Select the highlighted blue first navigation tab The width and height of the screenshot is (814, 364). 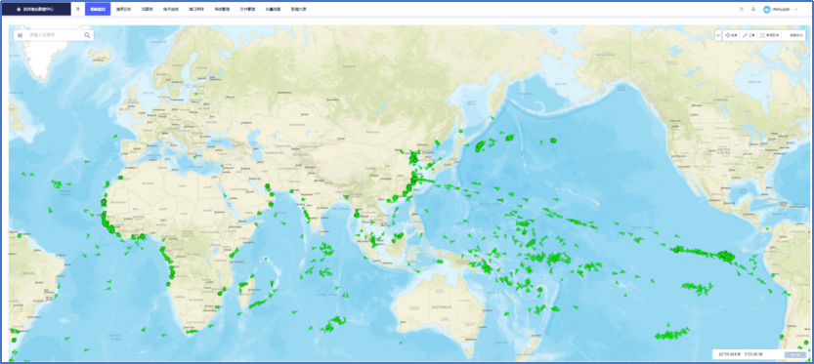[98, 9]
